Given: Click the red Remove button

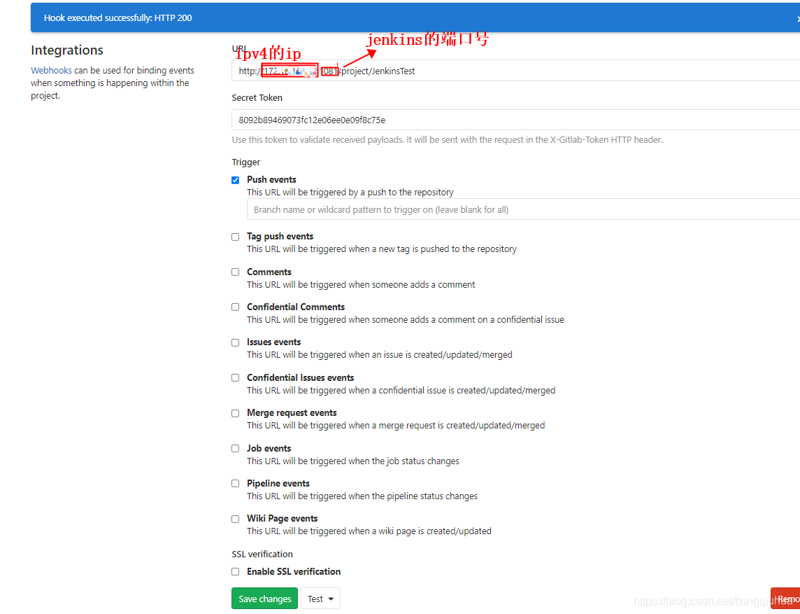Looking at the screenshot, I should (789, 599).
